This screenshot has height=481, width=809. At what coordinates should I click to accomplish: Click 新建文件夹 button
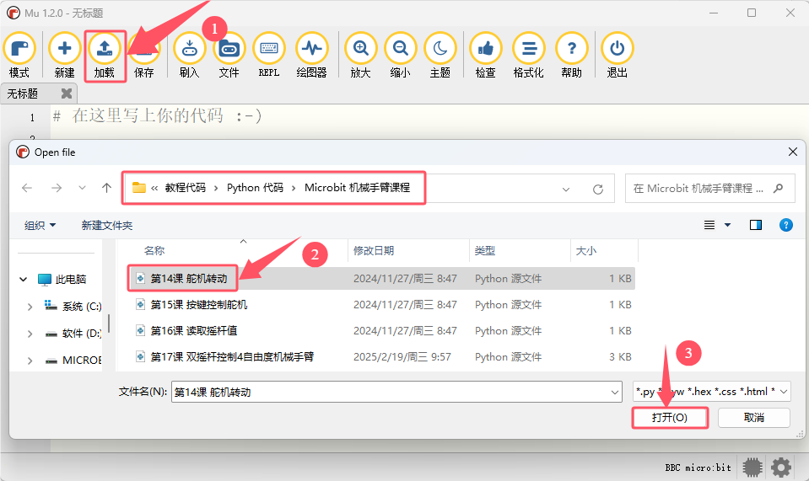107,225
